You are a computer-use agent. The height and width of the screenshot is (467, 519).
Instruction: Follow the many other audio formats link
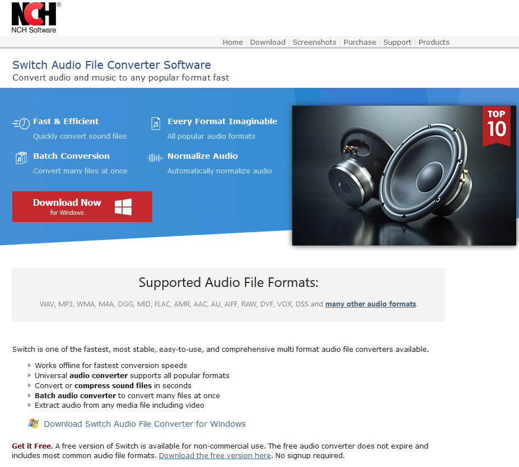[371, 304]
